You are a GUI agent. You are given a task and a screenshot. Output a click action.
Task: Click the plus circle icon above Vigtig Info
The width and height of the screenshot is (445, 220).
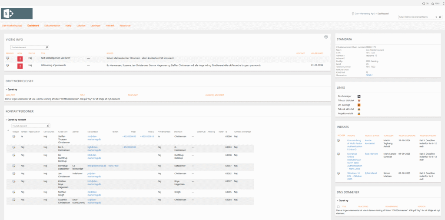[326, 37]
